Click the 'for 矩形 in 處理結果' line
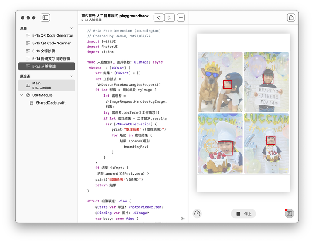 pyautogui.click(x=132, y=135)
